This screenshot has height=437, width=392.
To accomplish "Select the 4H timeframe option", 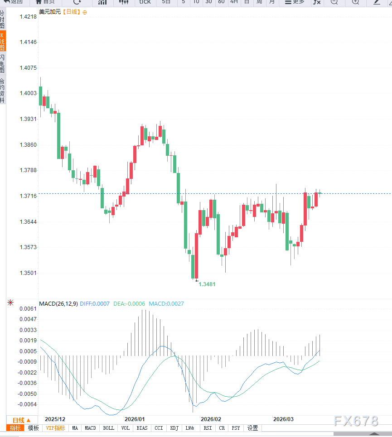I will (233, 2).
